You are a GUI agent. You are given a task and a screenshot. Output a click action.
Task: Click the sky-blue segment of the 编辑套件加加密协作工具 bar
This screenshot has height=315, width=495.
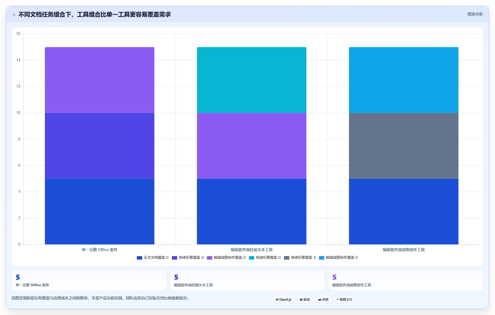[x=403, y=80]
